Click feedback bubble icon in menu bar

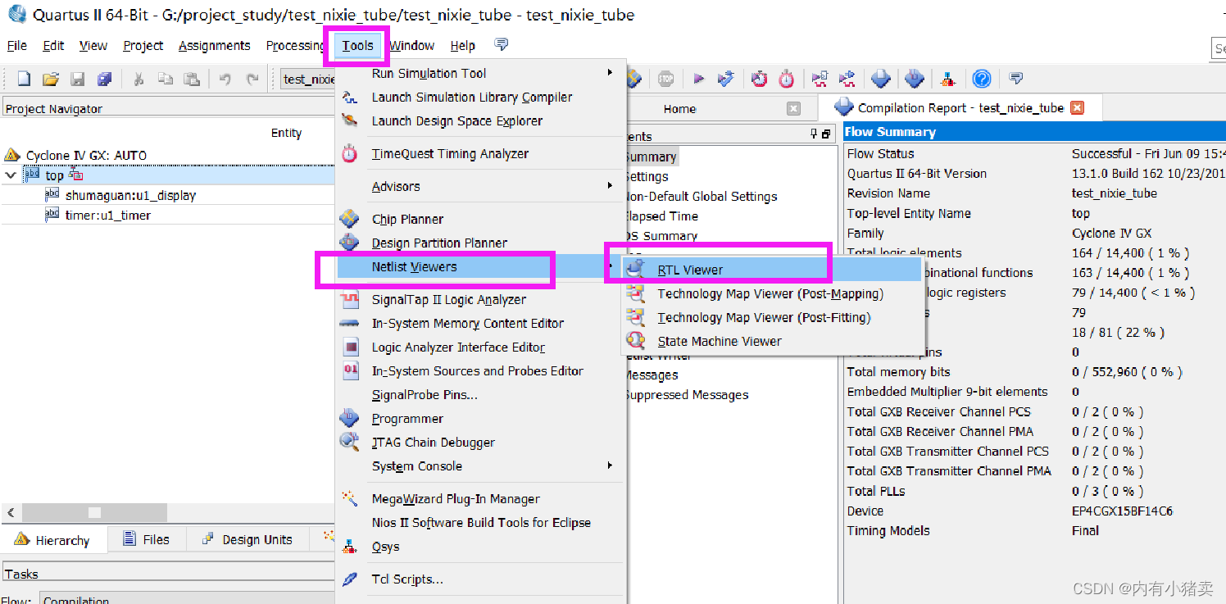click(x=502, y=44)
